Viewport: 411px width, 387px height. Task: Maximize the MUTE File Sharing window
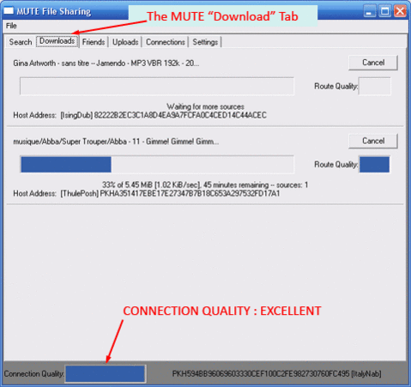click(385, 11)
